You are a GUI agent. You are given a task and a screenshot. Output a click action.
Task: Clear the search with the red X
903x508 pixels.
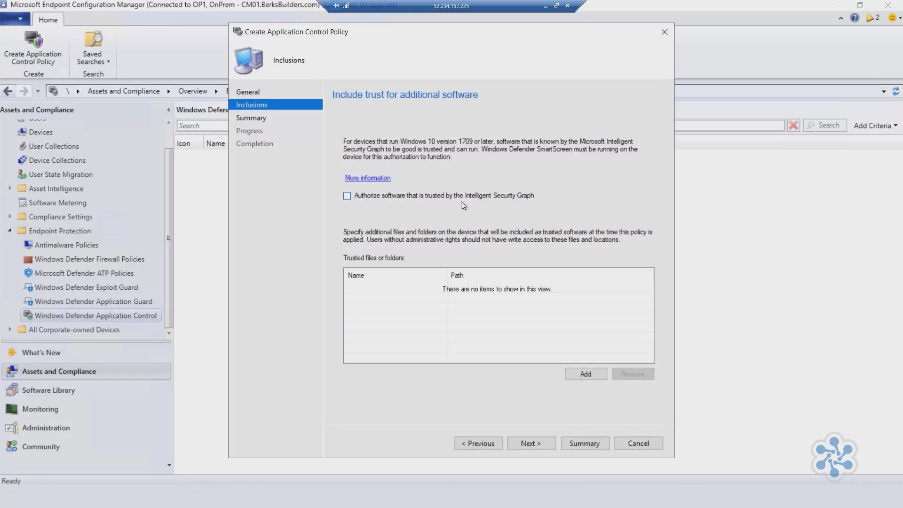pyautogui.click(x=794, y=125)
